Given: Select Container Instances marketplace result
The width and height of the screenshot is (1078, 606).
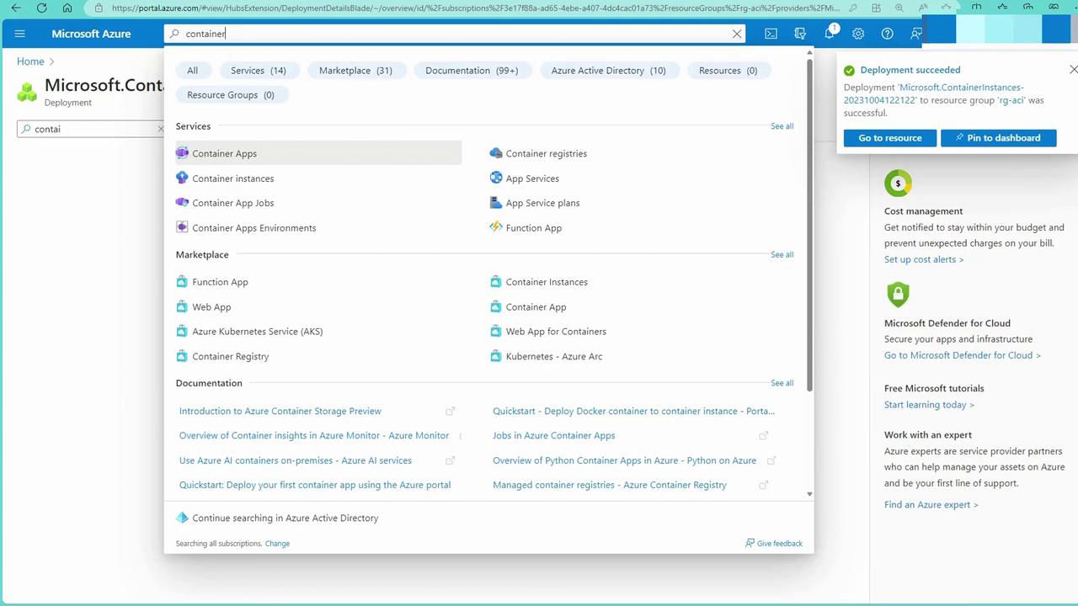Looking at the screenshot, I should click(x=547, y=282).
